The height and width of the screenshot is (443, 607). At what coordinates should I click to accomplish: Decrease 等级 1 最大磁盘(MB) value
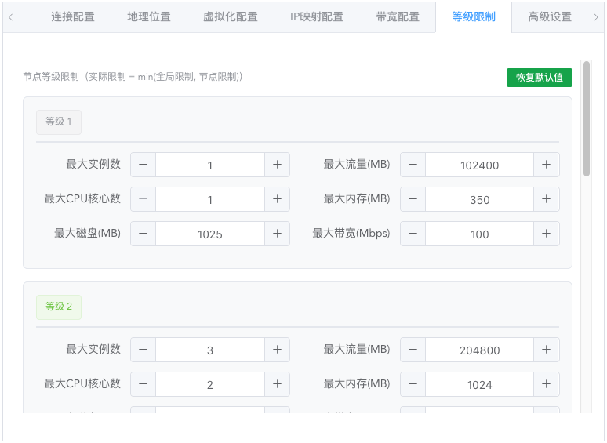pos(143,234)
